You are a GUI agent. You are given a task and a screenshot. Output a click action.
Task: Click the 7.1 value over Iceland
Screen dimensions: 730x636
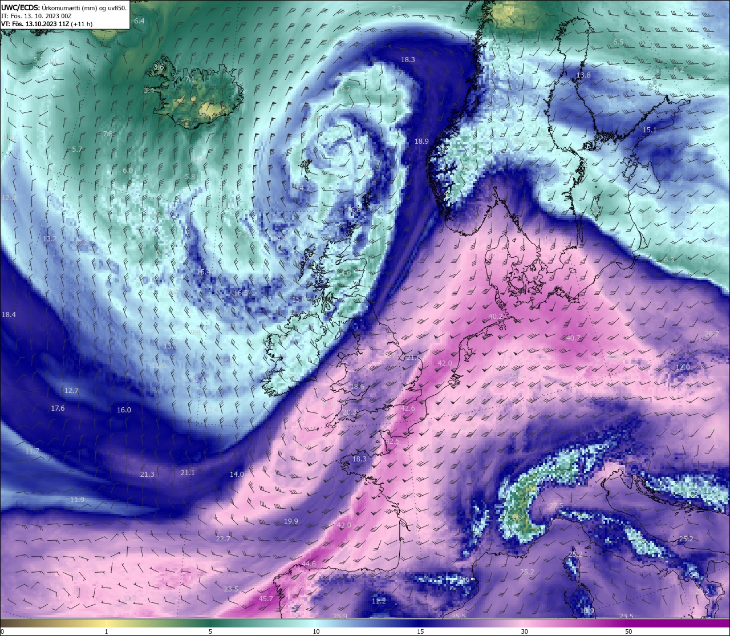(190, 79)
